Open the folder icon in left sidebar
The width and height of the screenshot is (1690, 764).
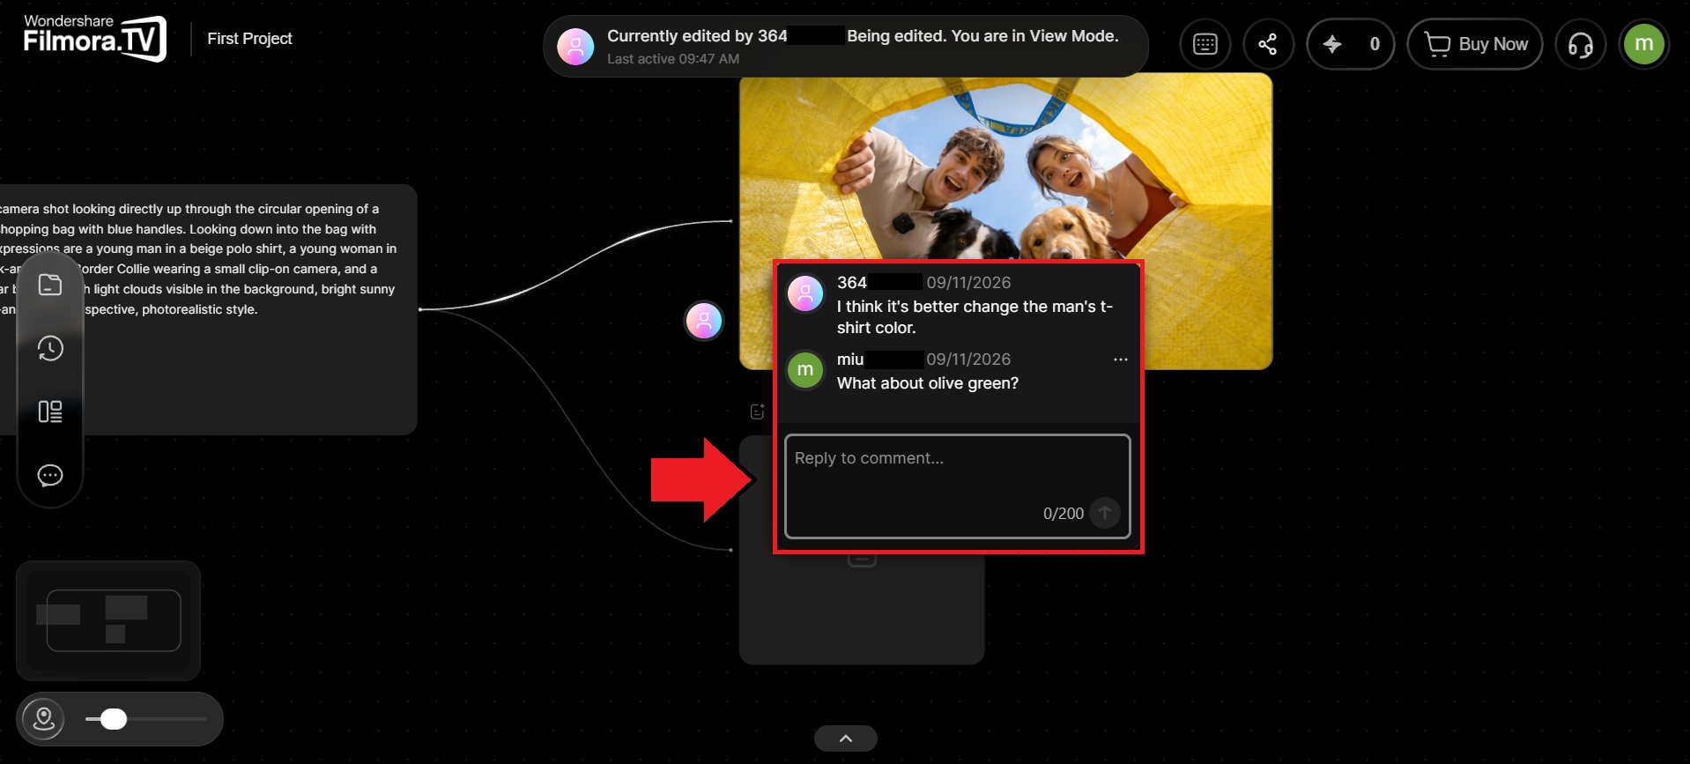[50, 285]
